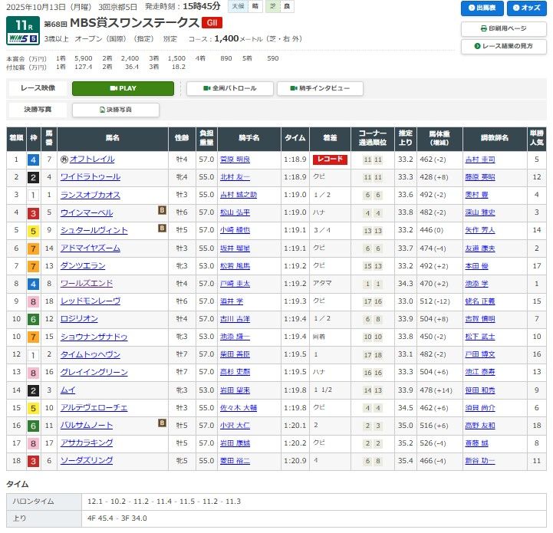Open the 全周パトロール video
The width and height of the screenshot is (553, 533).
[229, 88]
